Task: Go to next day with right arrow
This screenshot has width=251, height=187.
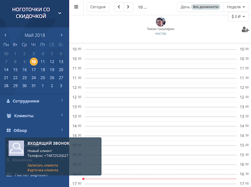Action: (x=128, y=7)
